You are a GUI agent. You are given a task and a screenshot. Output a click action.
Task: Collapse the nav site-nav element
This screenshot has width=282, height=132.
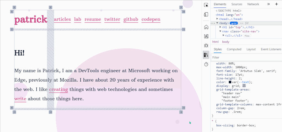220,31
